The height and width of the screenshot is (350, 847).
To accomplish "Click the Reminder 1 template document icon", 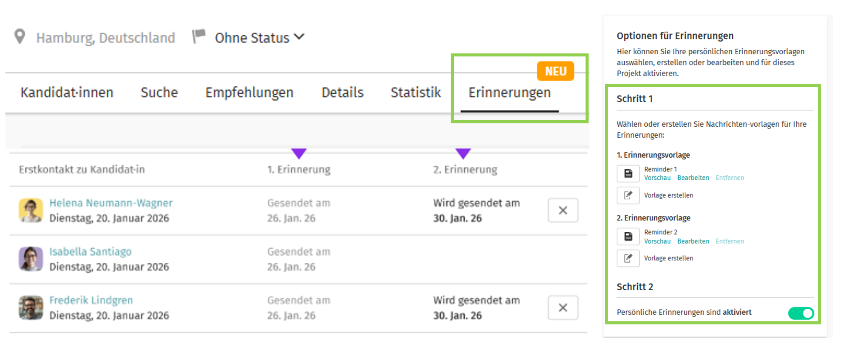I will (x=628, y=174).
